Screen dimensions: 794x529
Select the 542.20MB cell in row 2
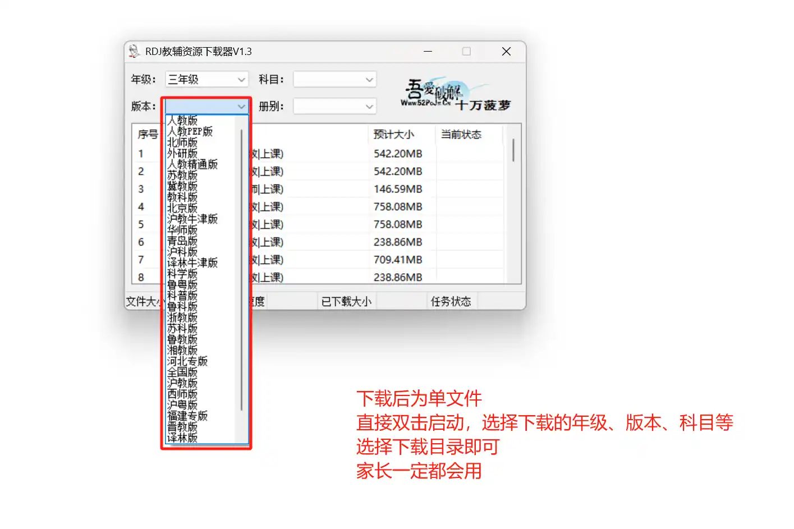pos(398,171)
